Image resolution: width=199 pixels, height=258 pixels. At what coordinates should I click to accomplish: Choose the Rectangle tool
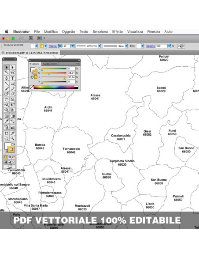point(13,83)
